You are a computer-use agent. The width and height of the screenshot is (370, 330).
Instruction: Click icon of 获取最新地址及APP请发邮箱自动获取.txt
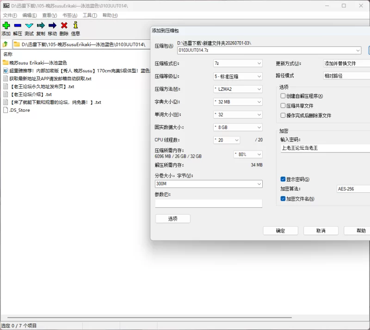[x=6, y=78]
